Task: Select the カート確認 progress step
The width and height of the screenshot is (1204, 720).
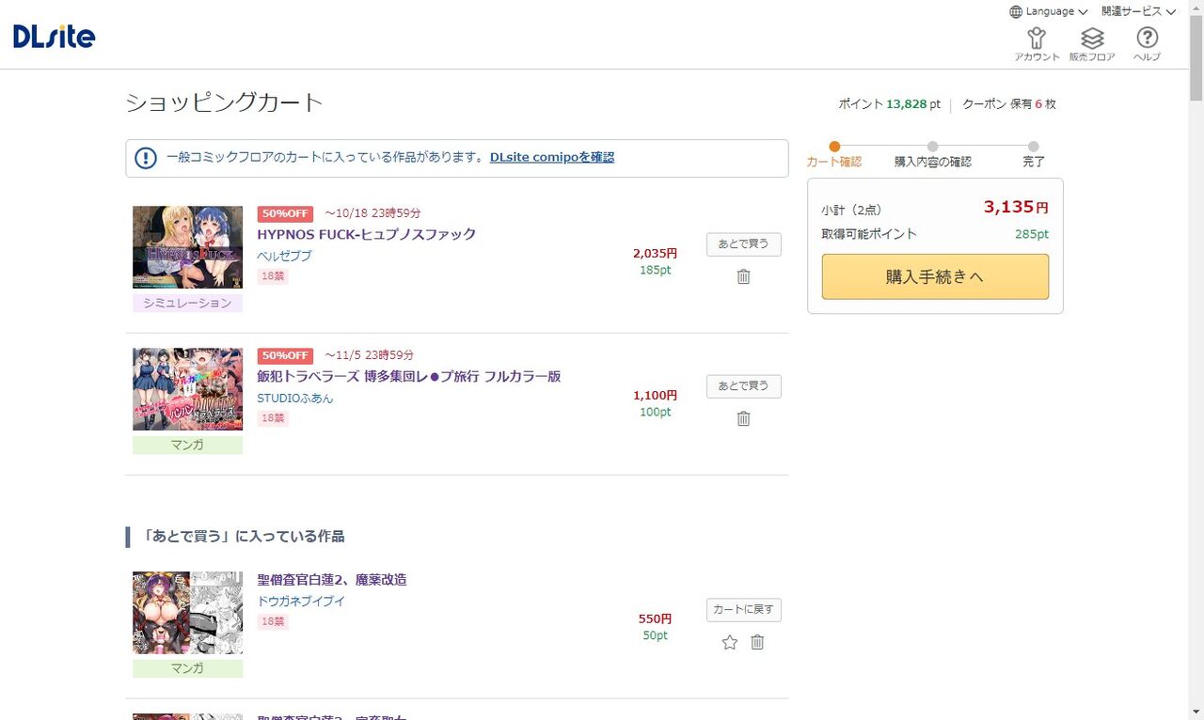Action: click(x=833, y=155)
